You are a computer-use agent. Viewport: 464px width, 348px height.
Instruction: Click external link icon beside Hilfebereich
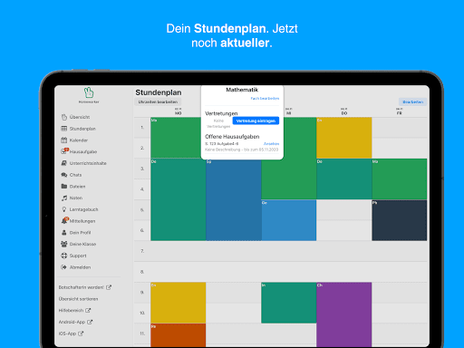[88, 310]
